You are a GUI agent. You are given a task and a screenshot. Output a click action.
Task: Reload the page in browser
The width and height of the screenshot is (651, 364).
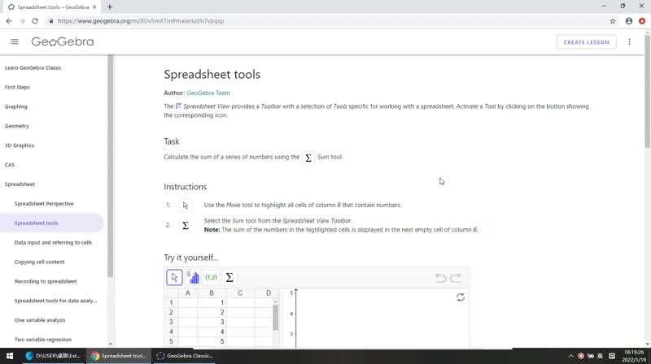[35, 21]
